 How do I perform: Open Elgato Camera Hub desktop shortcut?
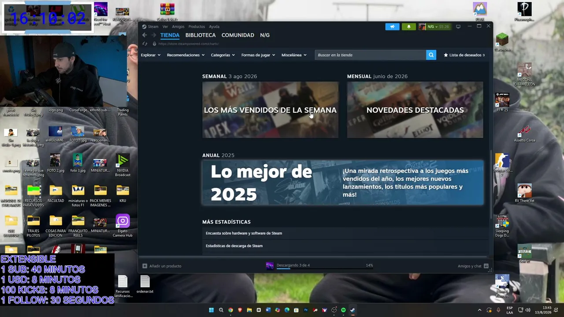[x=122, y=226]
